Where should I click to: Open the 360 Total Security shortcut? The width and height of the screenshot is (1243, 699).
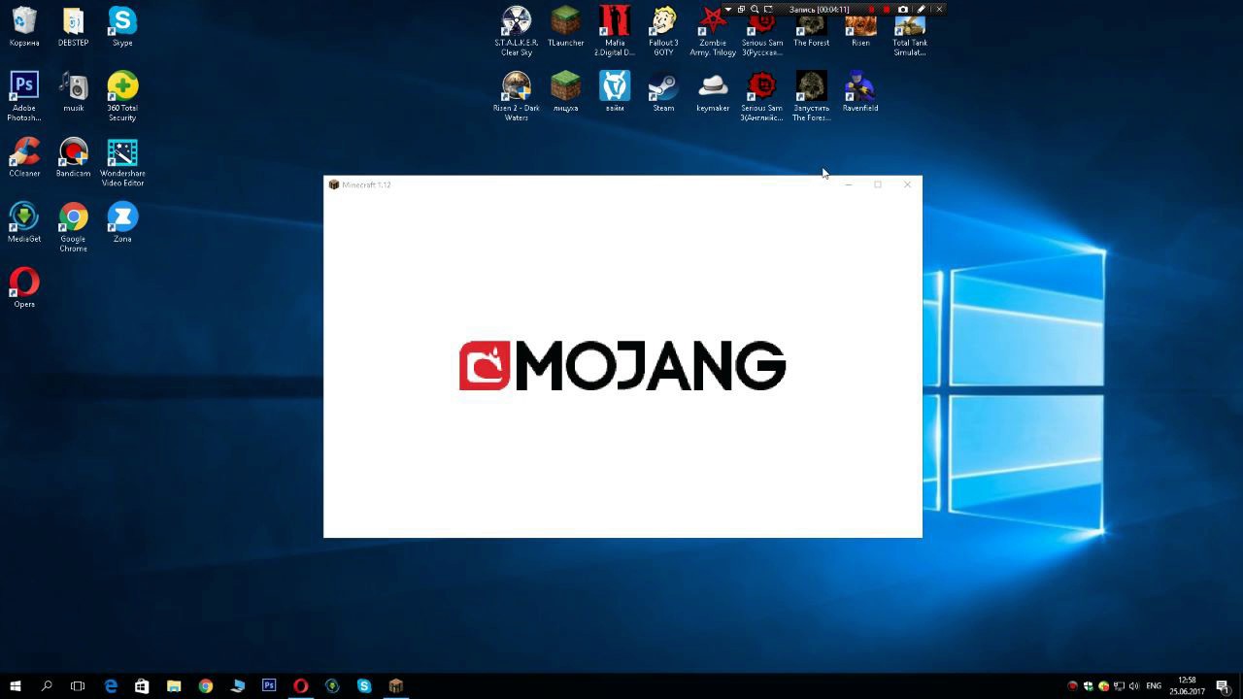coord(122,95)
